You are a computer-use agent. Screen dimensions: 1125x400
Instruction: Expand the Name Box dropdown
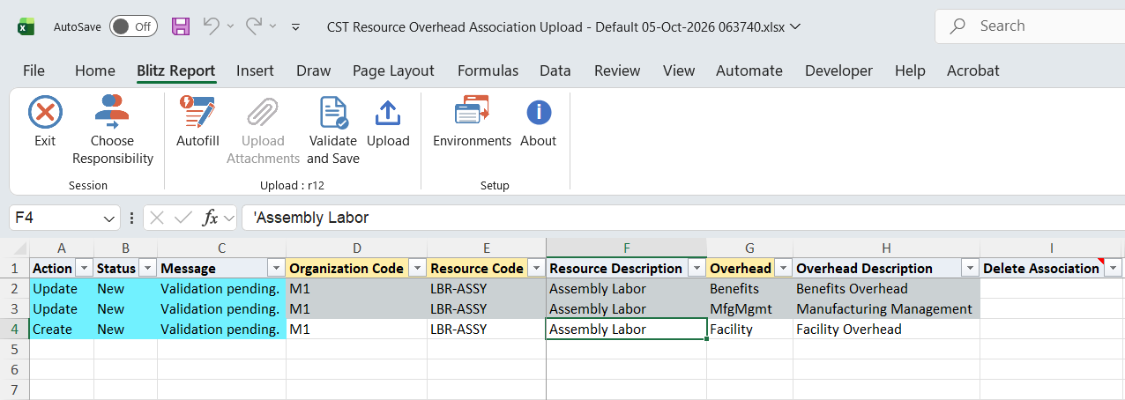pyautogui.click(x=109, y=218)
